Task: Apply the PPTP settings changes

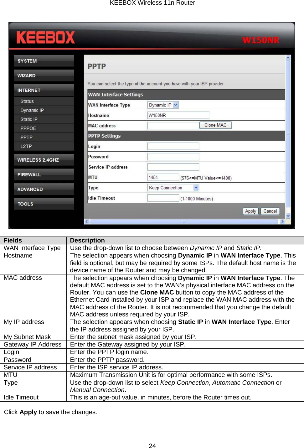Action: coord(250,211)
